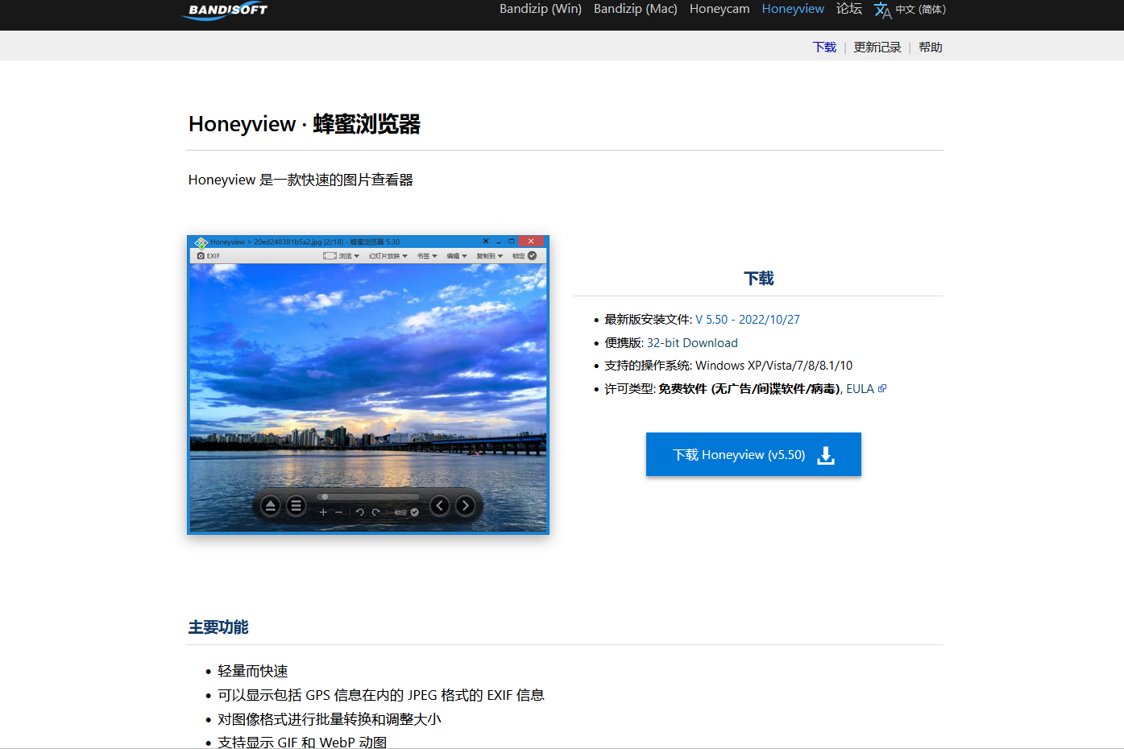Screen dimensions: 1124x749
Task: Click the text Honeyview 是一款快速的图片查看器
Action: (301, 180)
